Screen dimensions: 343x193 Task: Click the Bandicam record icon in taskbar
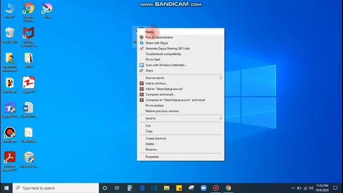(215, 188)
